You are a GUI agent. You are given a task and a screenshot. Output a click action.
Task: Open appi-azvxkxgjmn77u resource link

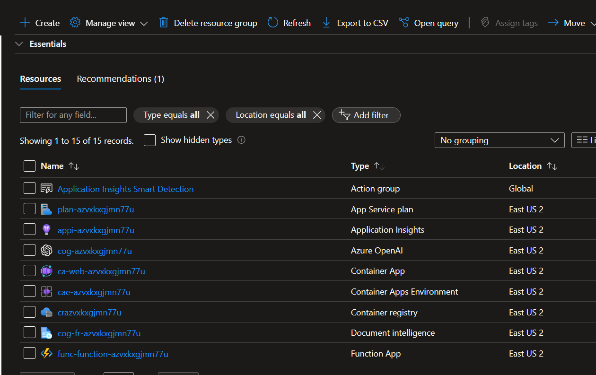coord(96,230)
